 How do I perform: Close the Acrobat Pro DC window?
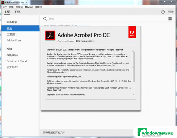click(172, 2)
